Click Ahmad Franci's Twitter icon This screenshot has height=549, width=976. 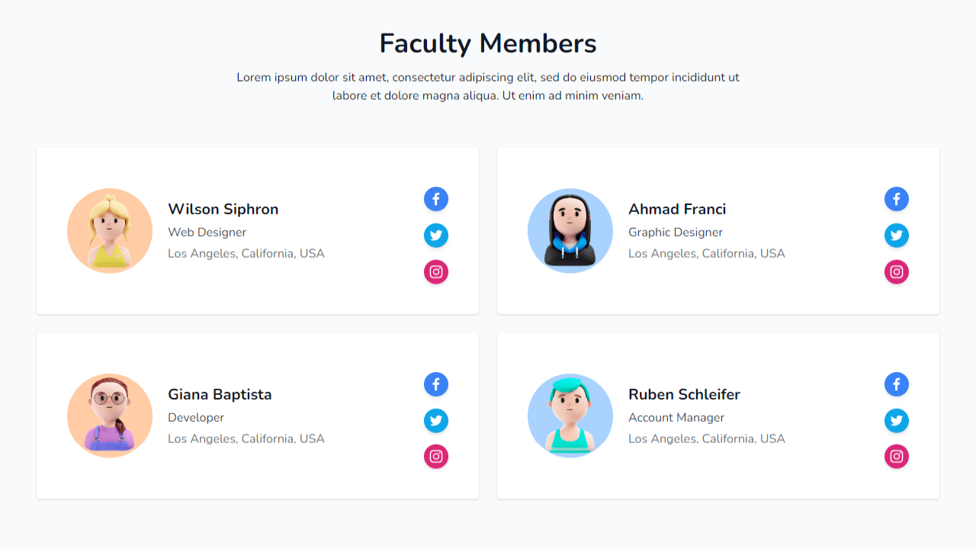click(x=897, y=236)
